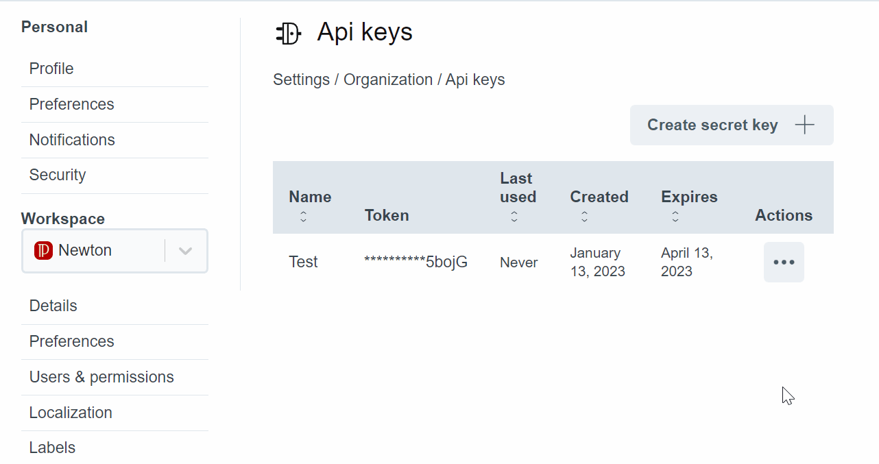Open the three-dots actions menu for Test
Screen dimensions: 879x464
point(784,262)
